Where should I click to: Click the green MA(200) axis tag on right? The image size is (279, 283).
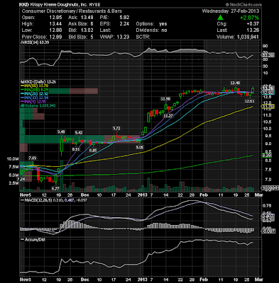point(267,156)
